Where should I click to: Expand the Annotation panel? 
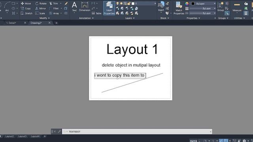(86, 18)
